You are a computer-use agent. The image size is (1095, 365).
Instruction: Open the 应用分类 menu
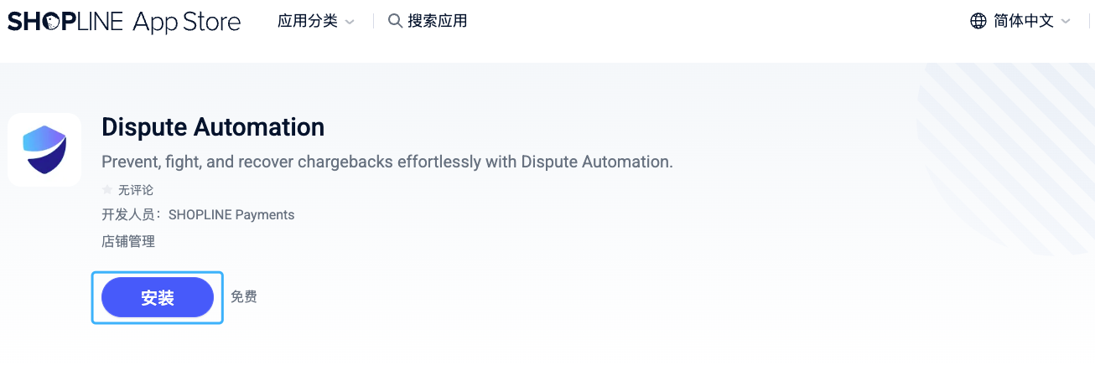307,22
